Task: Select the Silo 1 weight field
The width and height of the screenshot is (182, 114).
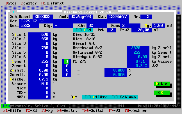Action: [x=40, y=34]
